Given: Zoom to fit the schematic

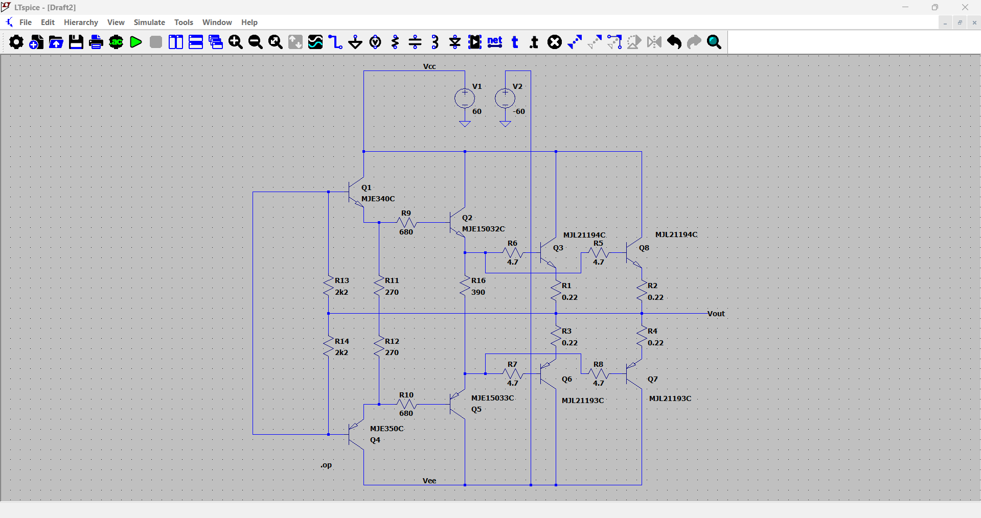Looking at the screenshot, I should click(x=276, y=42).
